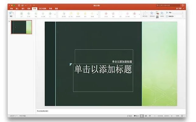196x122 pixels.
Task: Select the 动画 Animations tab
Action: (34, 9)
